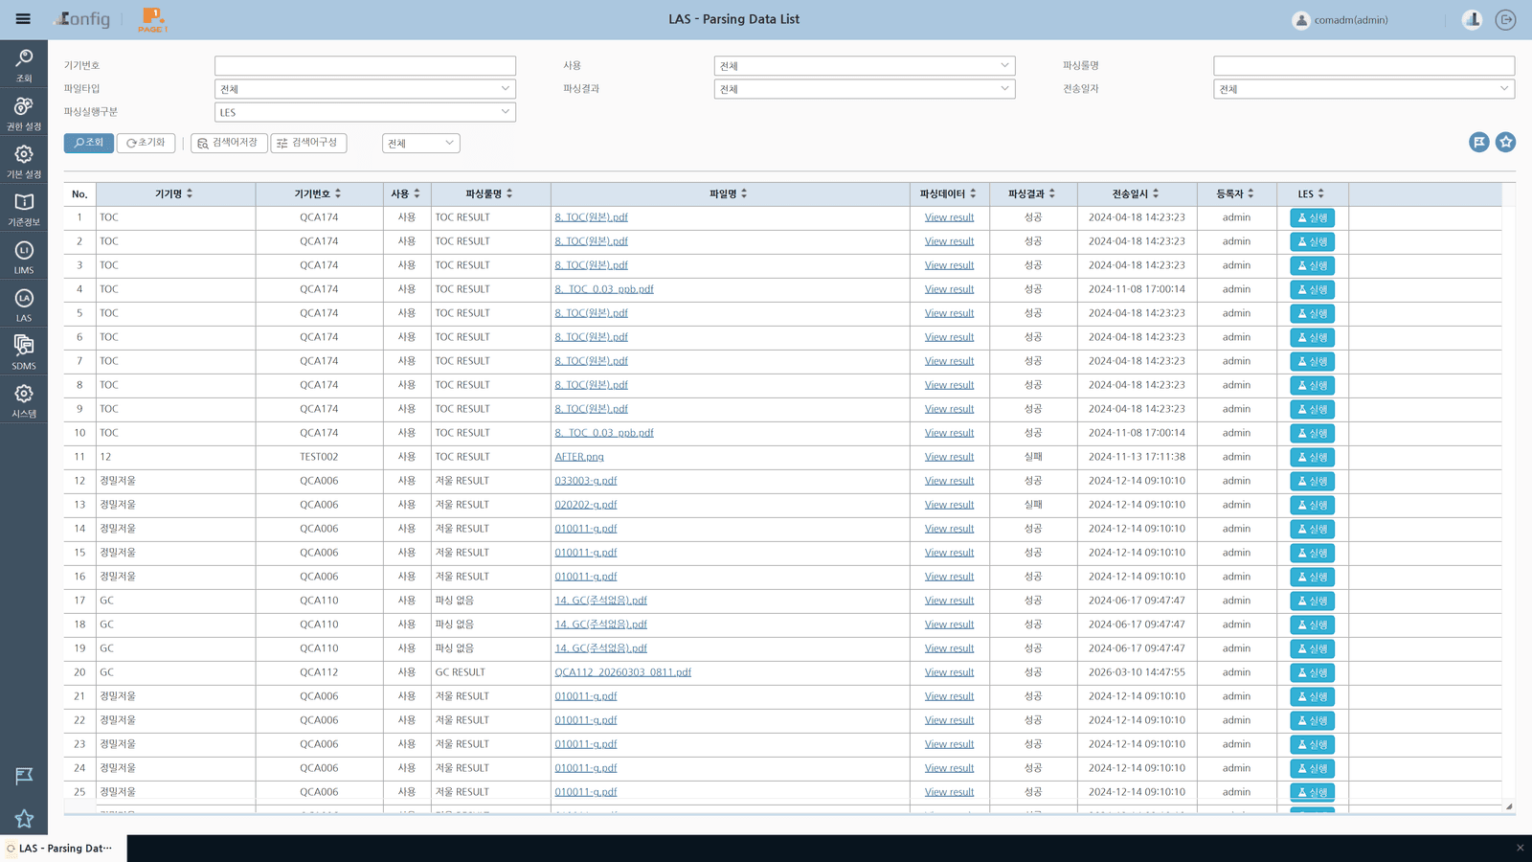Click the 초기화 reset button

coord(146,143)
